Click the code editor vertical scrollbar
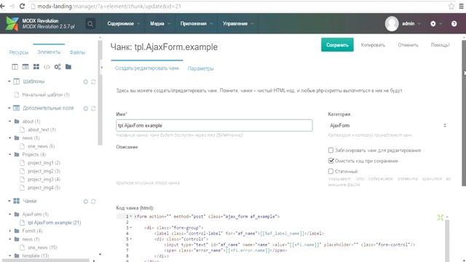 point(446,241)
